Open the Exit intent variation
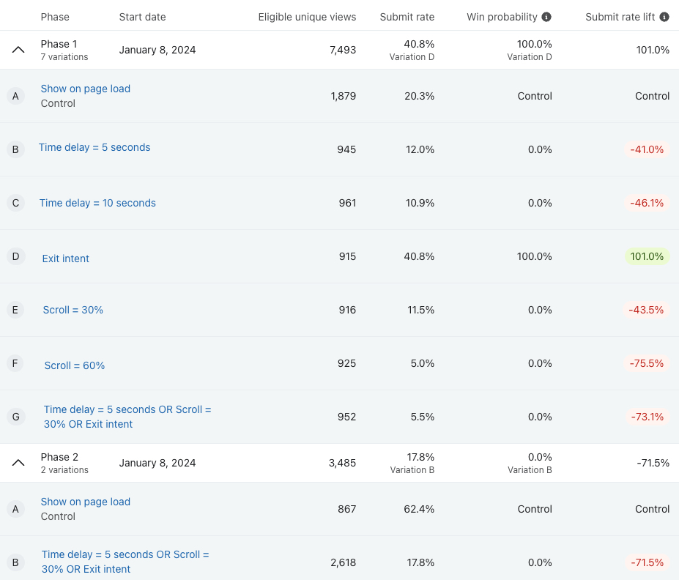This screenshot has height=580, width=679. point(65,258)
